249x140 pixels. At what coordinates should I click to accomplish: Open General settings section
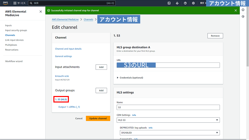[64, 56]
